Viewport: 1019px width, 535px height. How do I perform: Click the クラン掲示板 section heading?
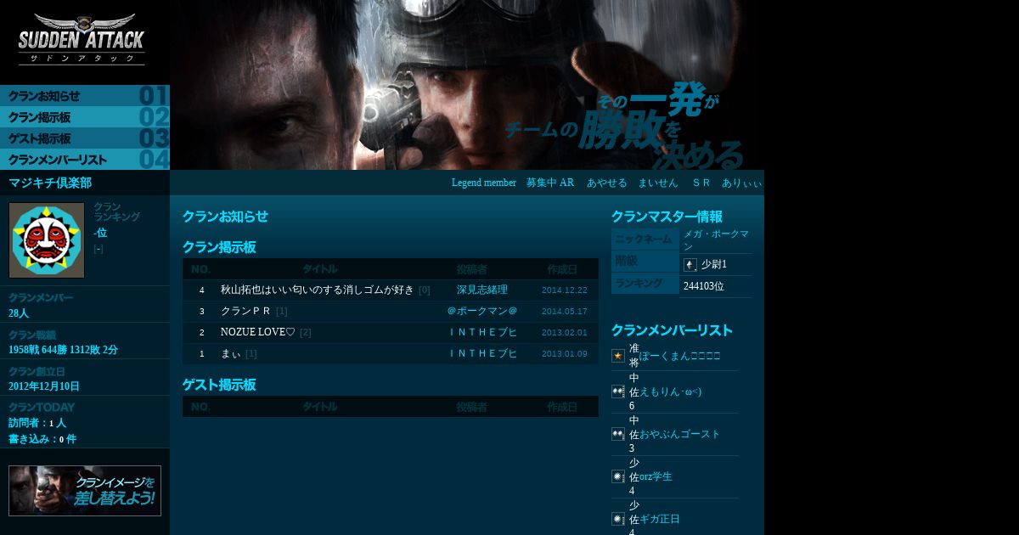click(x=219, y=247)
